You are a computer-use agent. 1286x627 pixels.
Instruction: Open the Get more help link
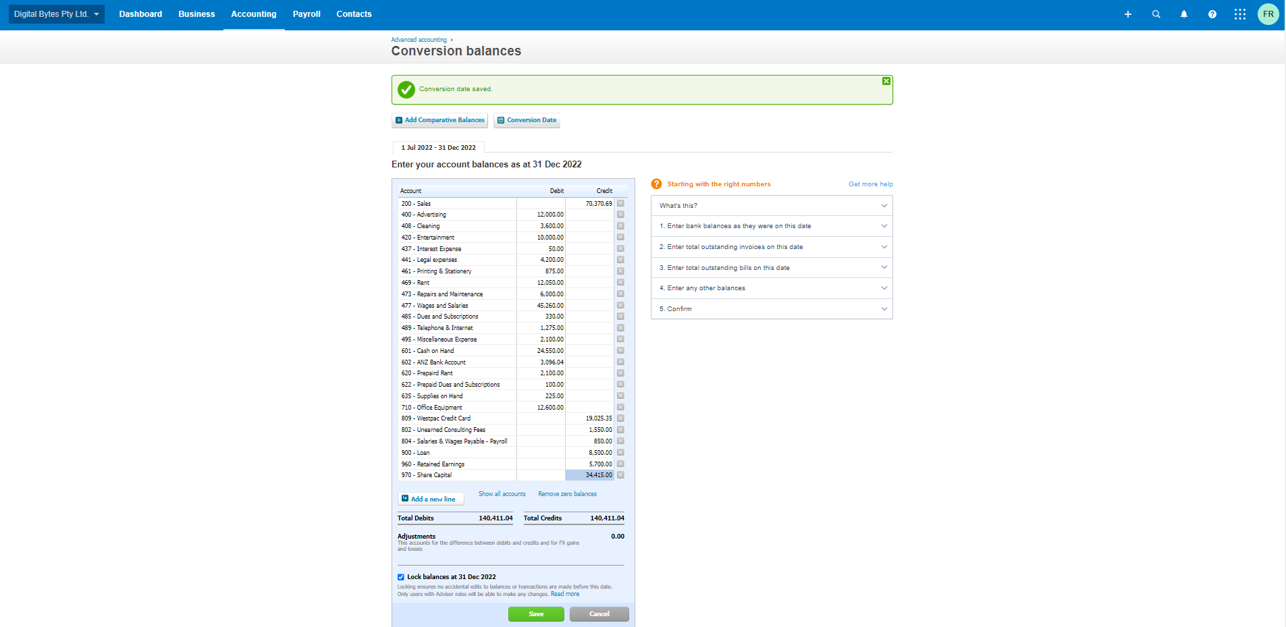point(871,184)
